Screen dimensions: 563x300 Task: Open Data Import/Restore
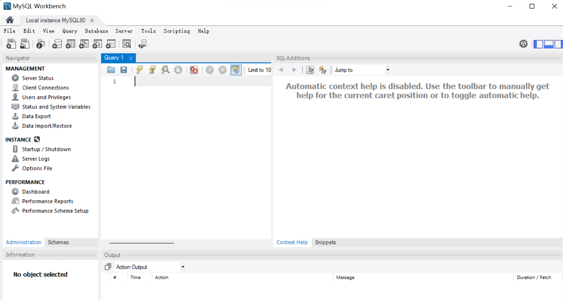(47, 126)
